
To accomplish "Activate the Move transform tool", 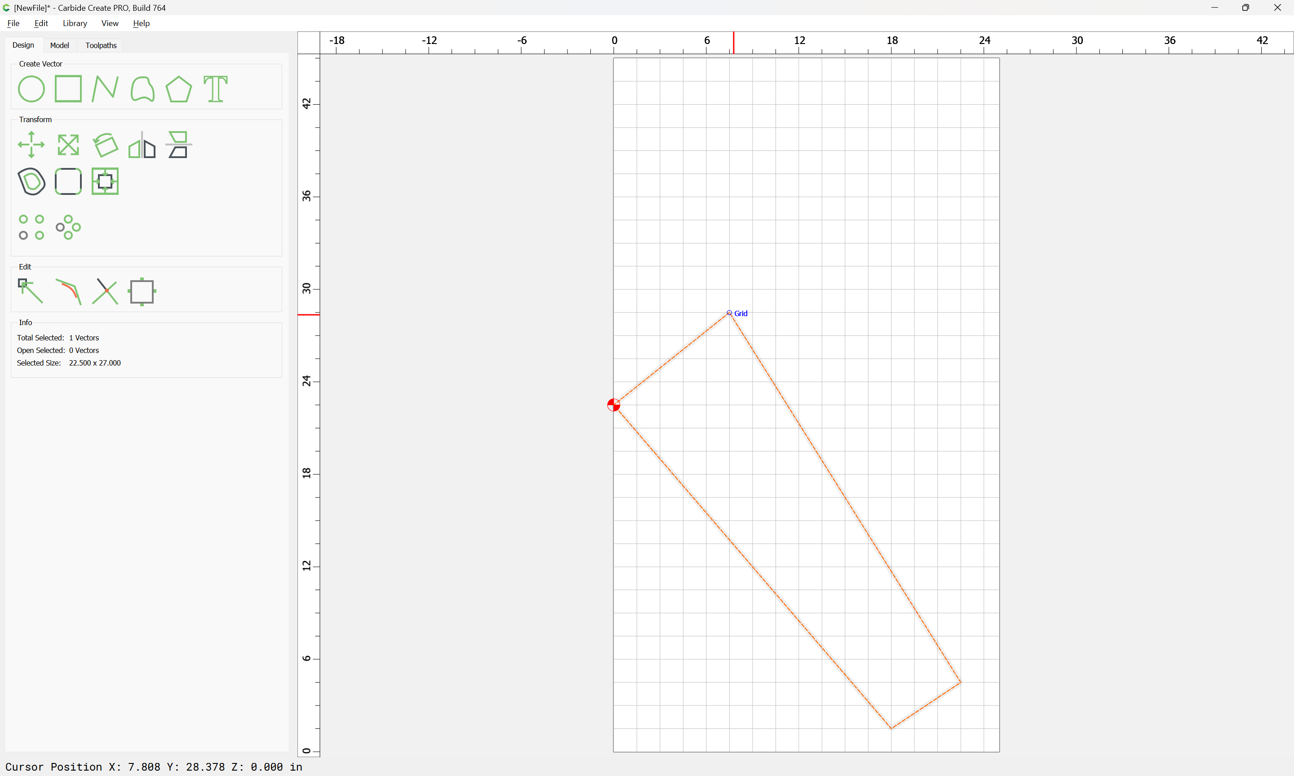I will [31, 145].
